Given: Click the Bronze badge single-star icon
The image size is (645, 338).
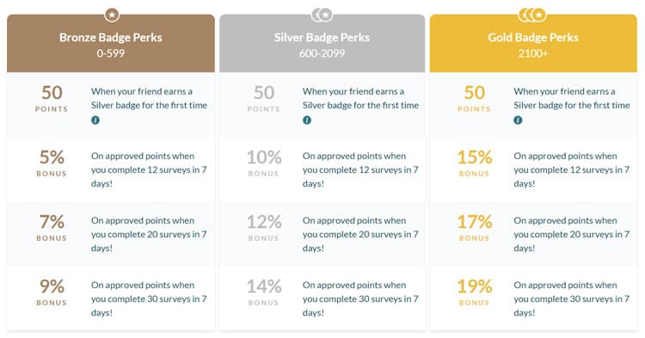Looking at the screenshot, I should coord(112,15).
